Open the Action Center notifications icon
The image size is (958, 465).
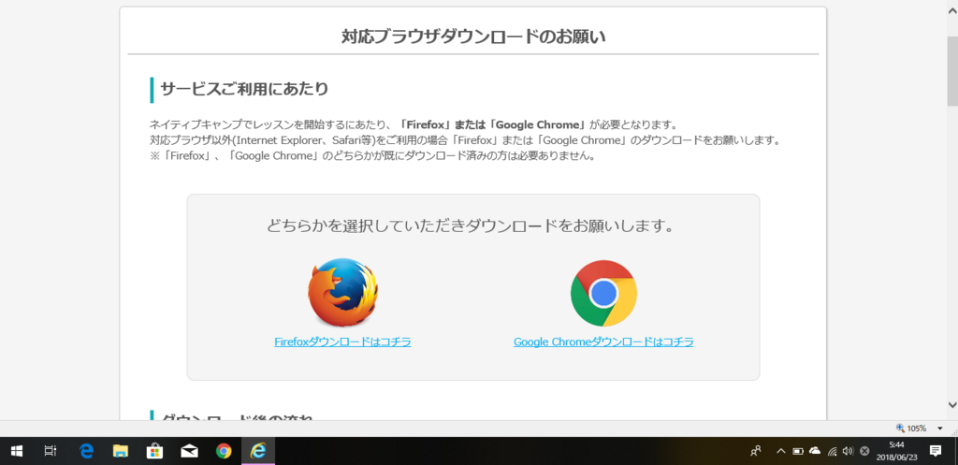tap(935, 452)
